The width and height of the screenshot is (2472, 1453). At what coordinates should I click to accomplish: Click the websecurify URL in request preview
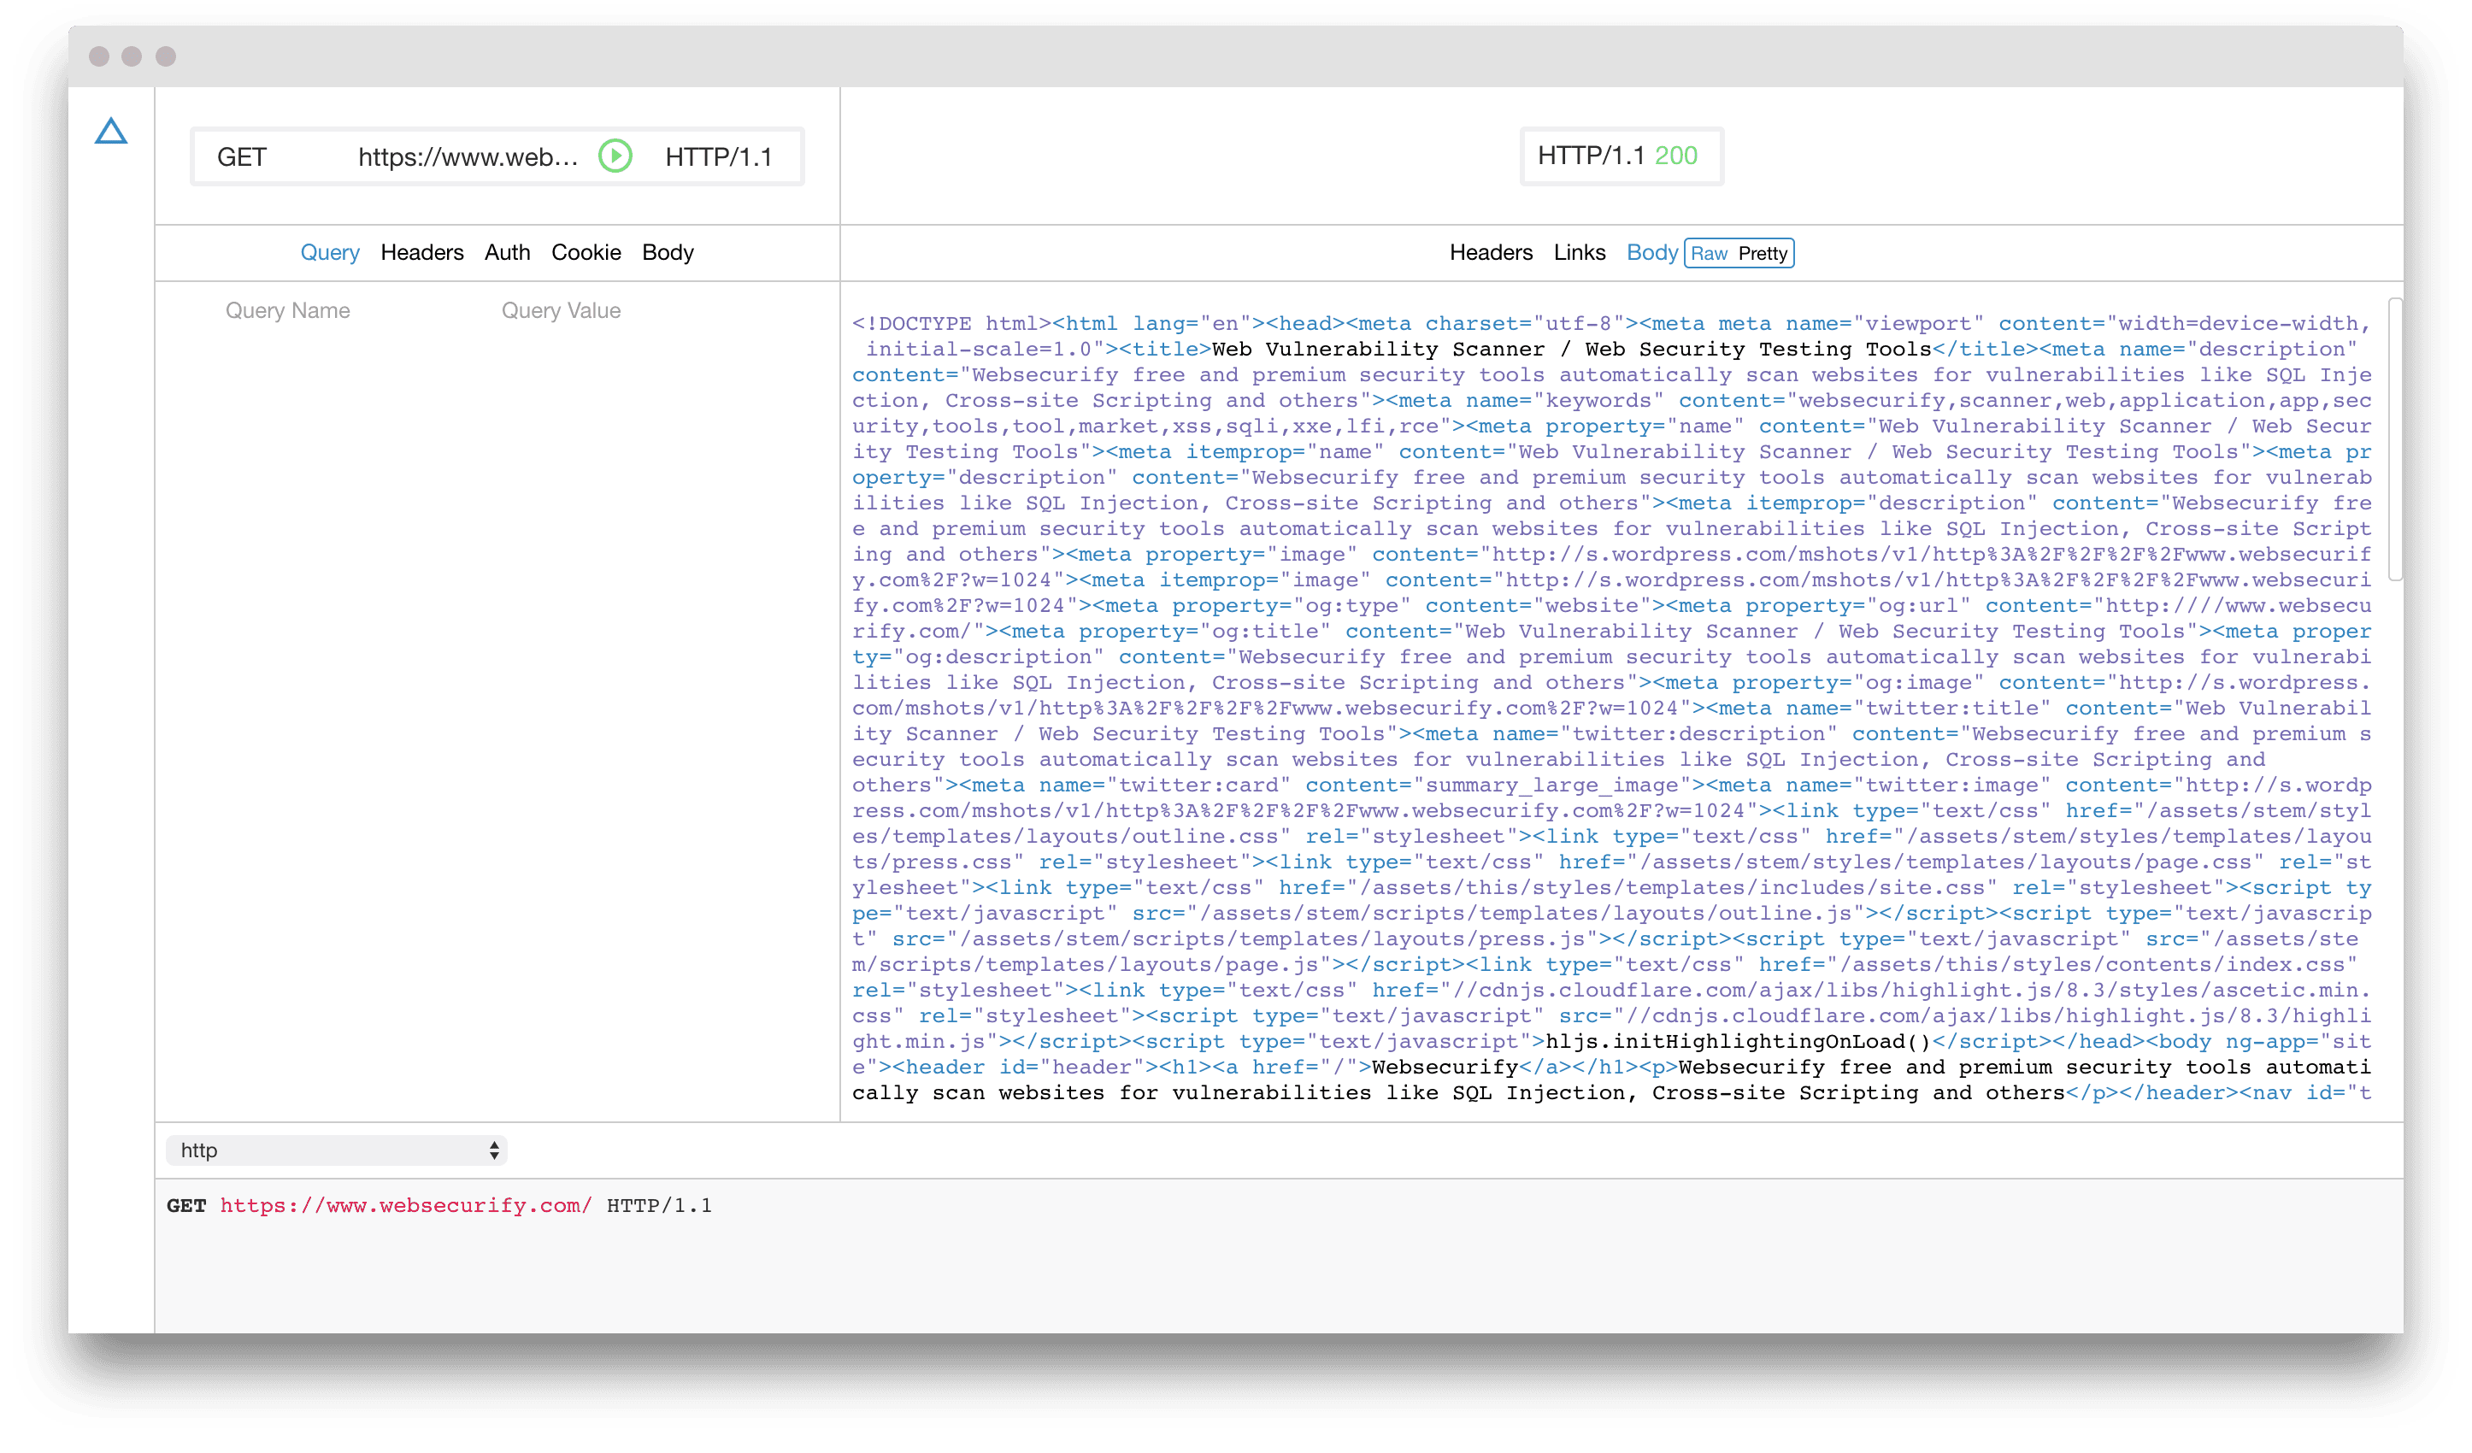[406, 1205]
